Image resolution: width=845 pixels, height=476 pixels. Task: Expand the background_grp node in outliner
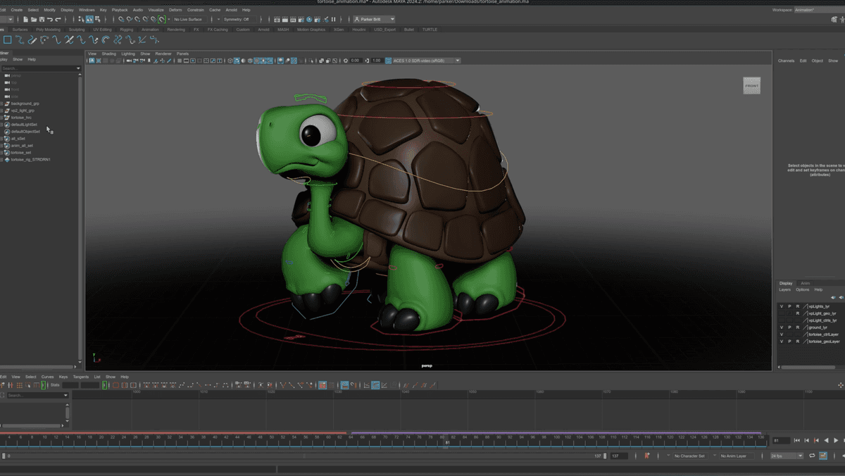(2, 104)
